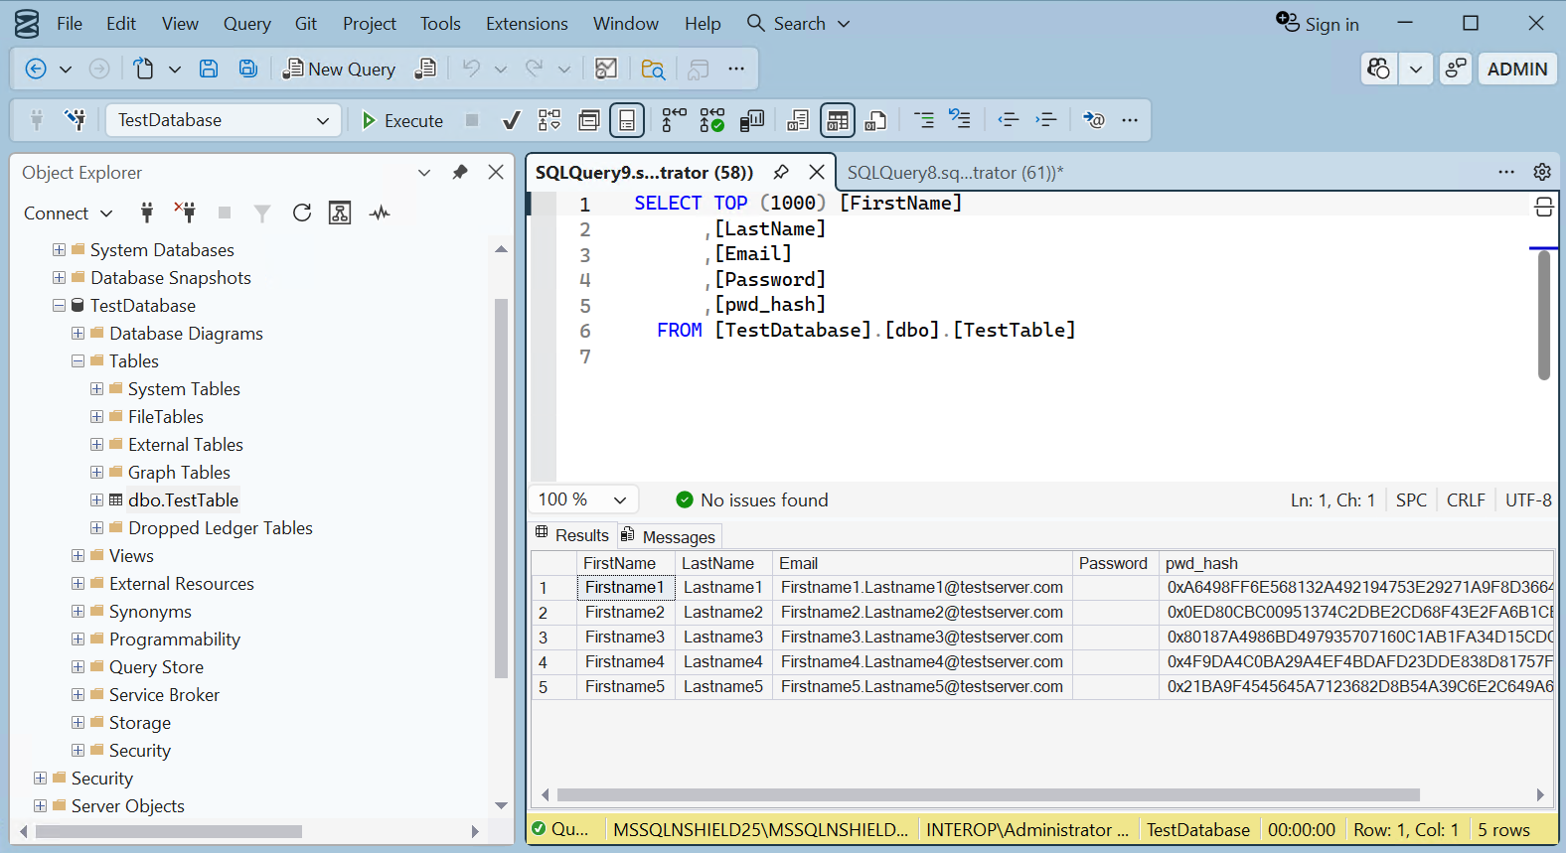The width and height of the screenshot is (1566, 853).
Task: Click the query editor vertical scrollbar
Action: [x=1544, y=315]
